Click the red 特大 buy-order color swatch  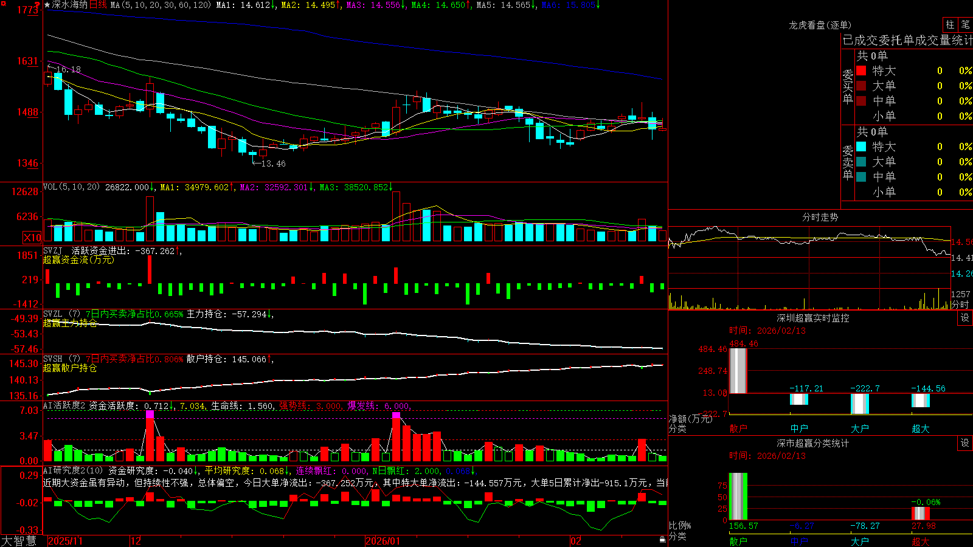(861, 71)
